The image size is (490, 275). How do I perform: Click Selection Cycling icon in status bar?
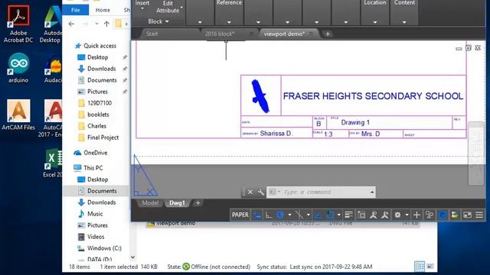tap(361, 215)
